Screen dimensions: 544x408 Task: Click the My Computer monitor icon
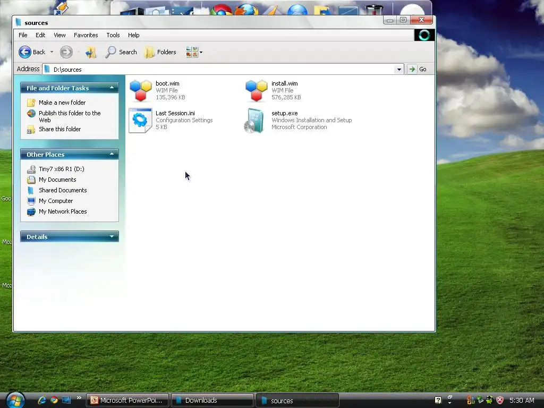tap(31, 201)
